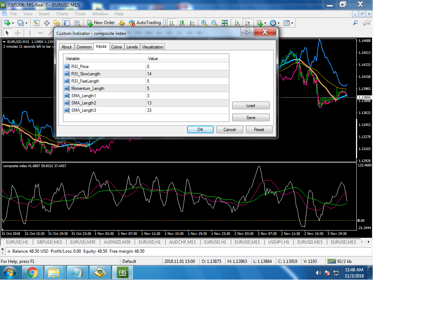The image size is (447, 335).
Task: Click the Reset button
Action: pyautogui.click(x=259, y=130)
